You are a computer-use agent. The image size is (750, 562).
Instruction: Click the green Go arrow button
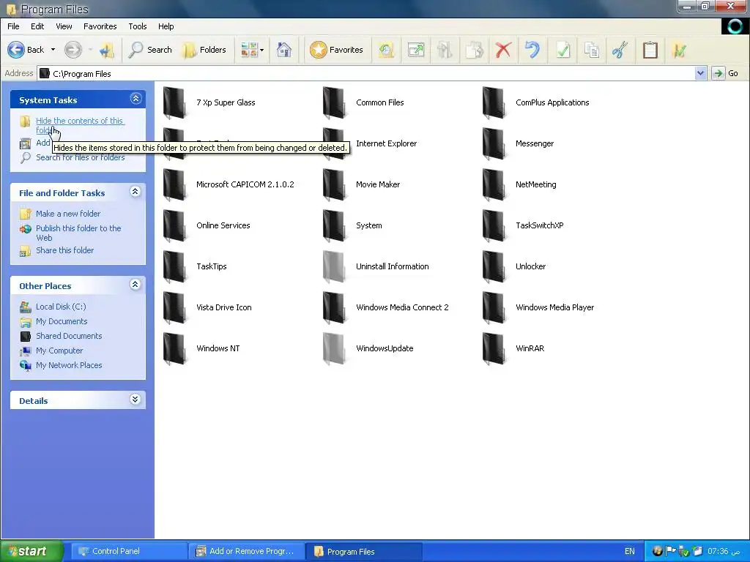(x=718, y=74)
